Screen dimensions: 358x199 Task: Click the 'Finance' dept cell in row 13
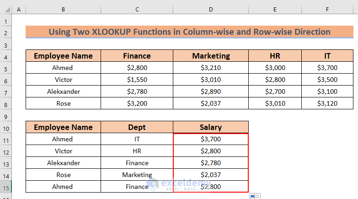click(x=137, y=163)
